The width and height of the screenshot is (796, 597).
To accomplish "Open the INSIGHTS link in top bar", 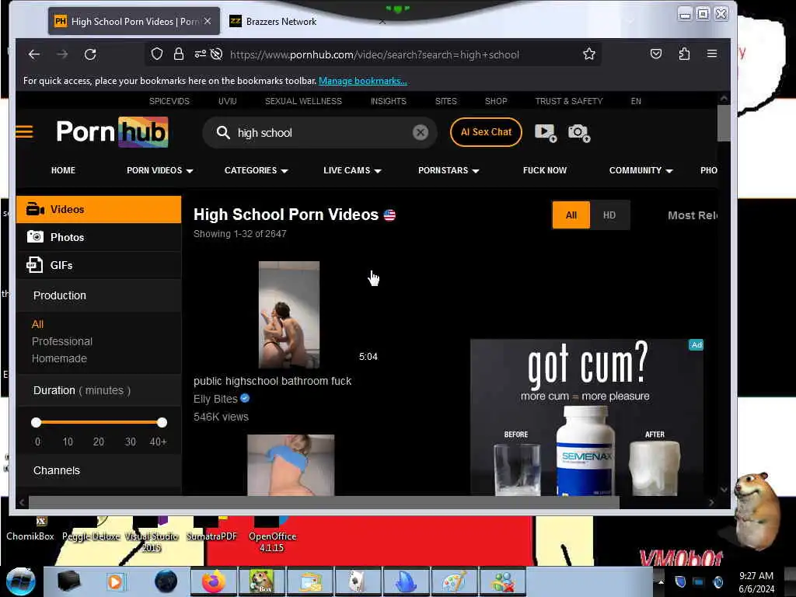I will [389, 101].
